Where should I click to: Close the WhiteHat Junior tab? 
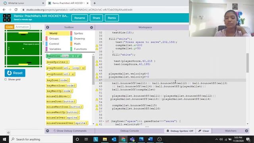(43, 3)
